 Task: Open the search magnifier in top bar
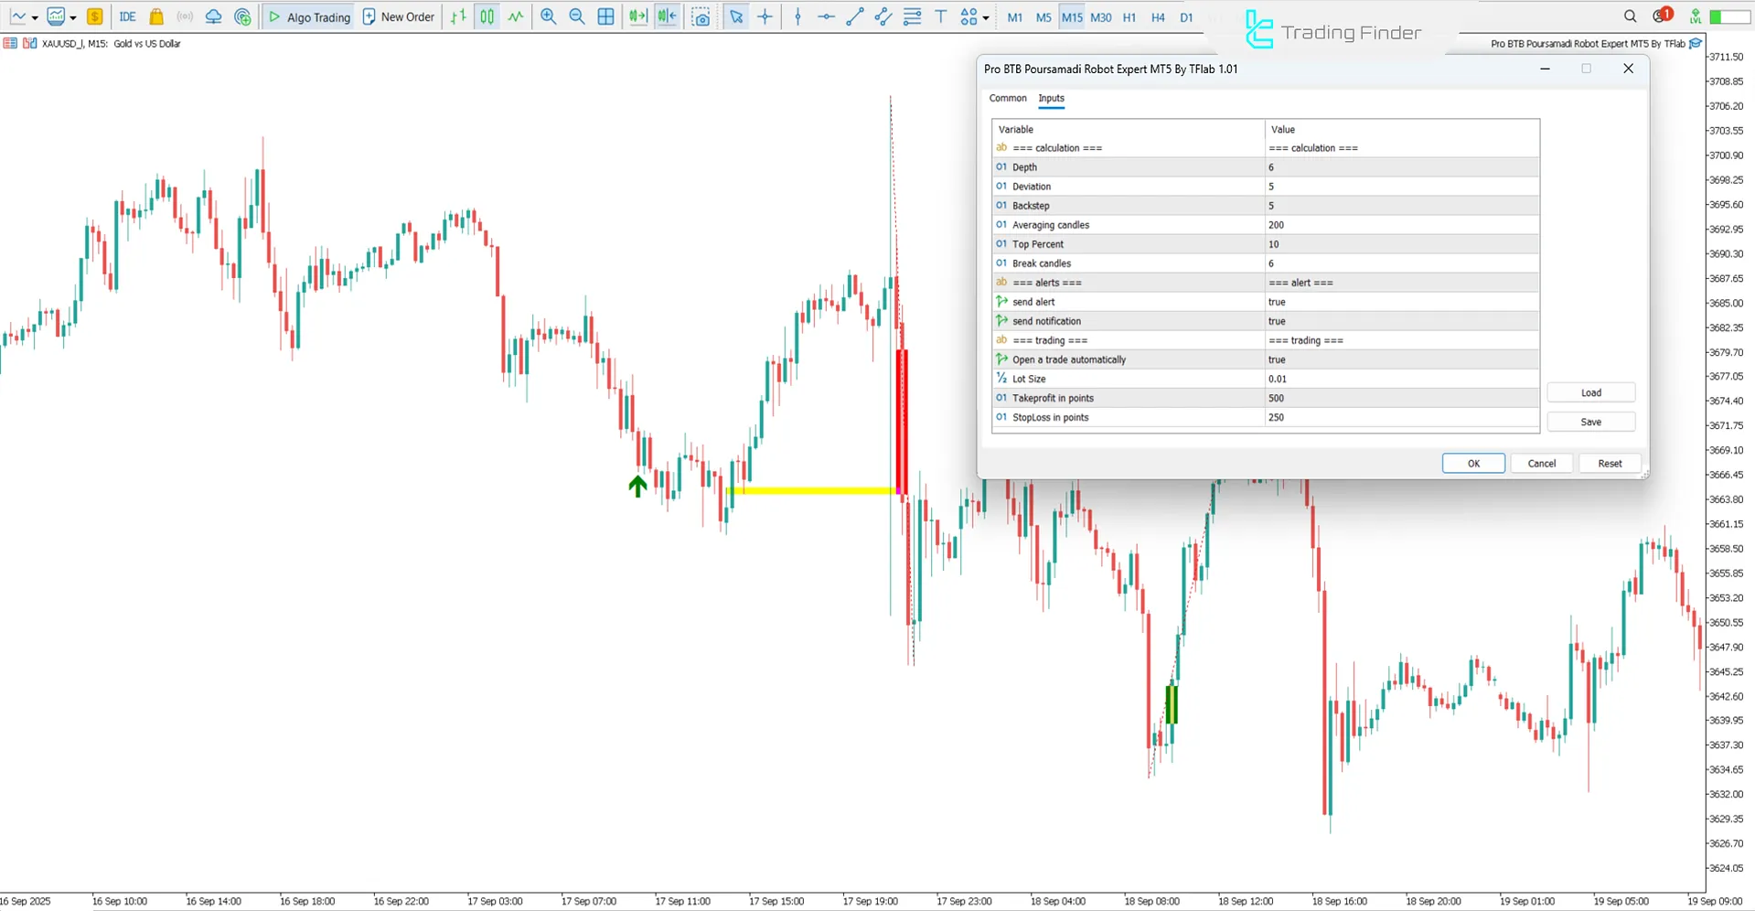click(x=1630, y=16)
